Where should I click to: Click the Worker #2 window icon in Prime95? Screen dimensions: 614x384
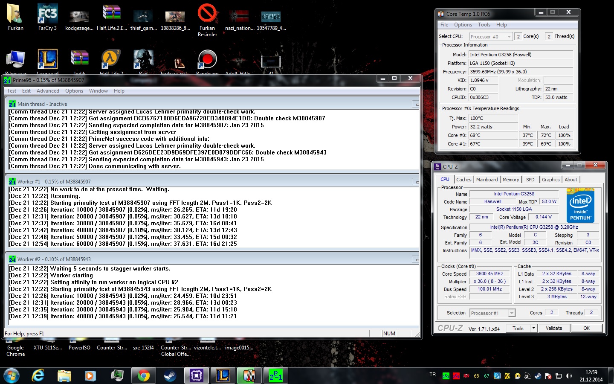[x=12, y=259]
